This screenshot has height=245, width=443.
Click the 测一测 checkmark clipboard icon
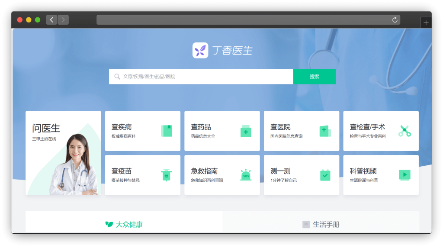(325, 175)
